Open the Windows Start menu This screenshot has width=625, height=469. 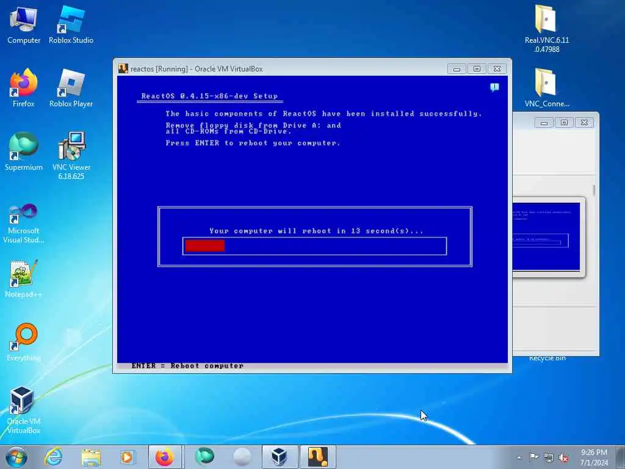click(16, 457)
